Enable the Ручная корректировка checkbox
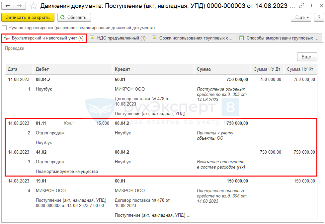This screenshot has width=325, height=224. tap(4, 28)
